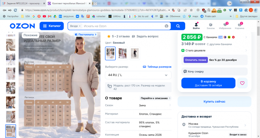The height and width of the screenshot is (138, 260).
Task: Search by photo camera icon
Action: [167, 26]
